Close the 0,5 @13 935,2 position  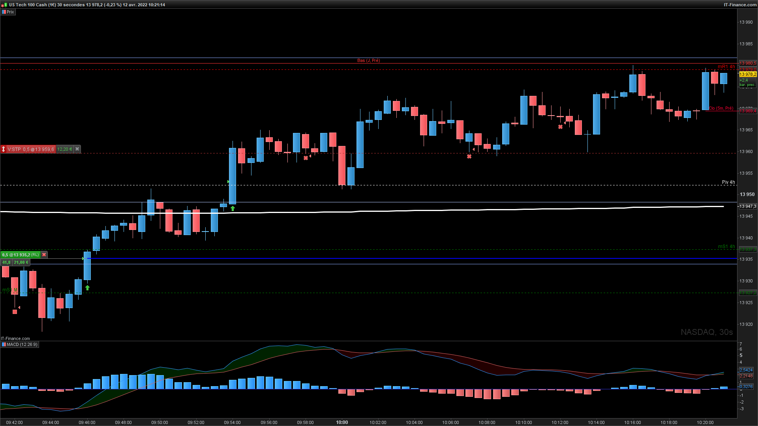coord(44,255)
